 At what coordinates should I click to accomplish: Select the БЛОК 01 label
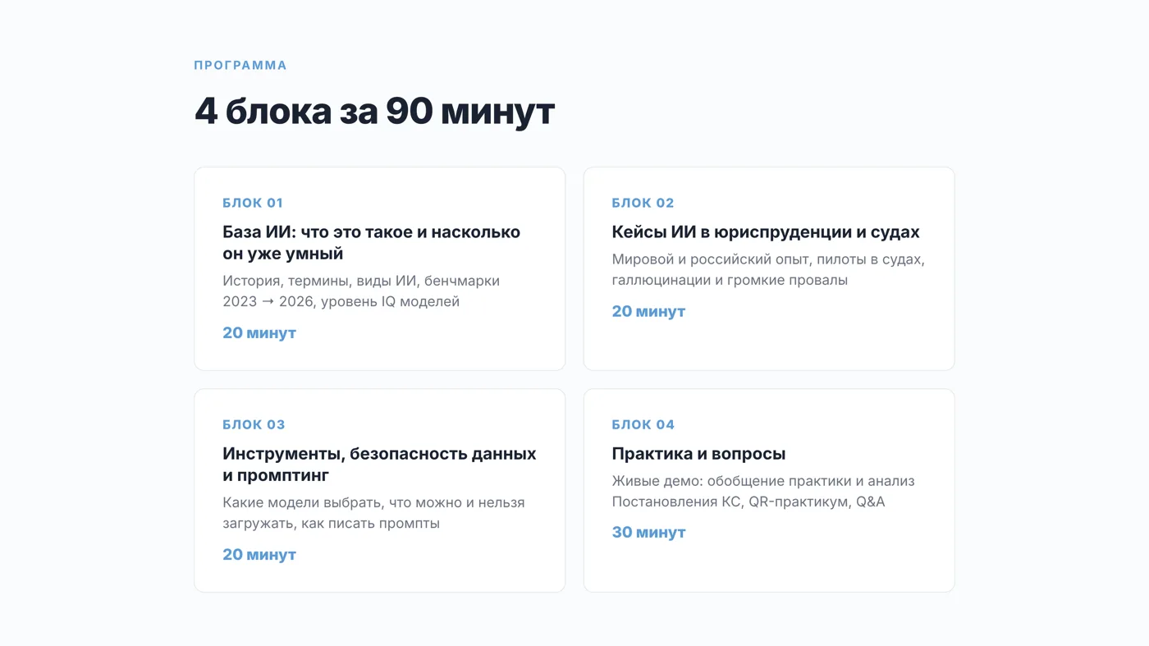coord(253,203)
